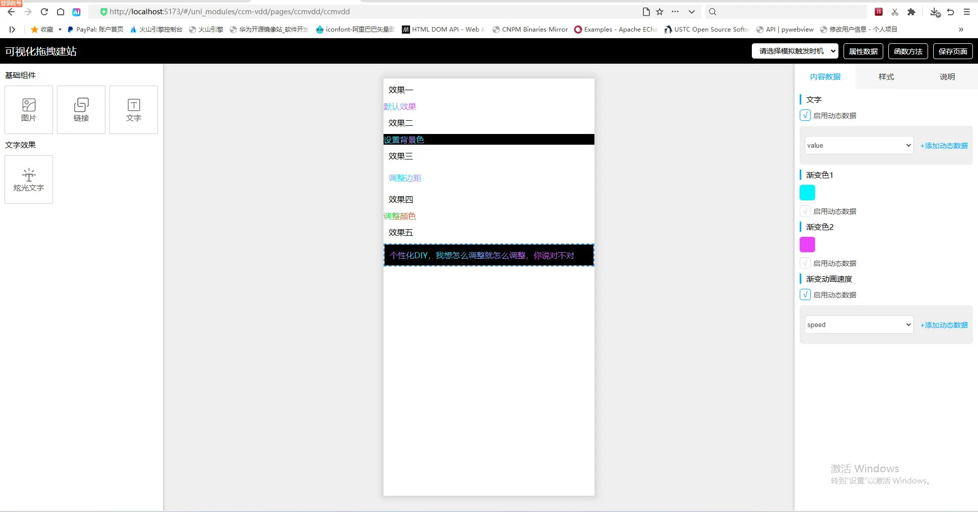978x512 pixels.
Task: Enable 启用动态数据 checkbox under 渐变色1
Action: (805, 211)
